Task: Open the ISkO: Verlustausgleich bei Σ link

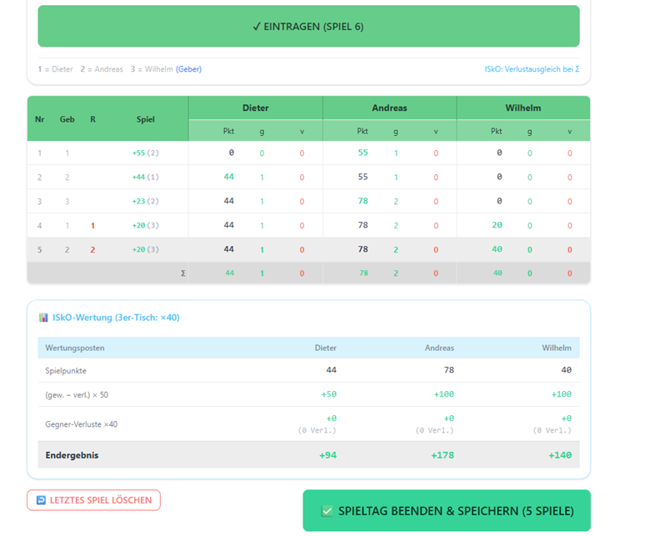Action: [532, 69]
